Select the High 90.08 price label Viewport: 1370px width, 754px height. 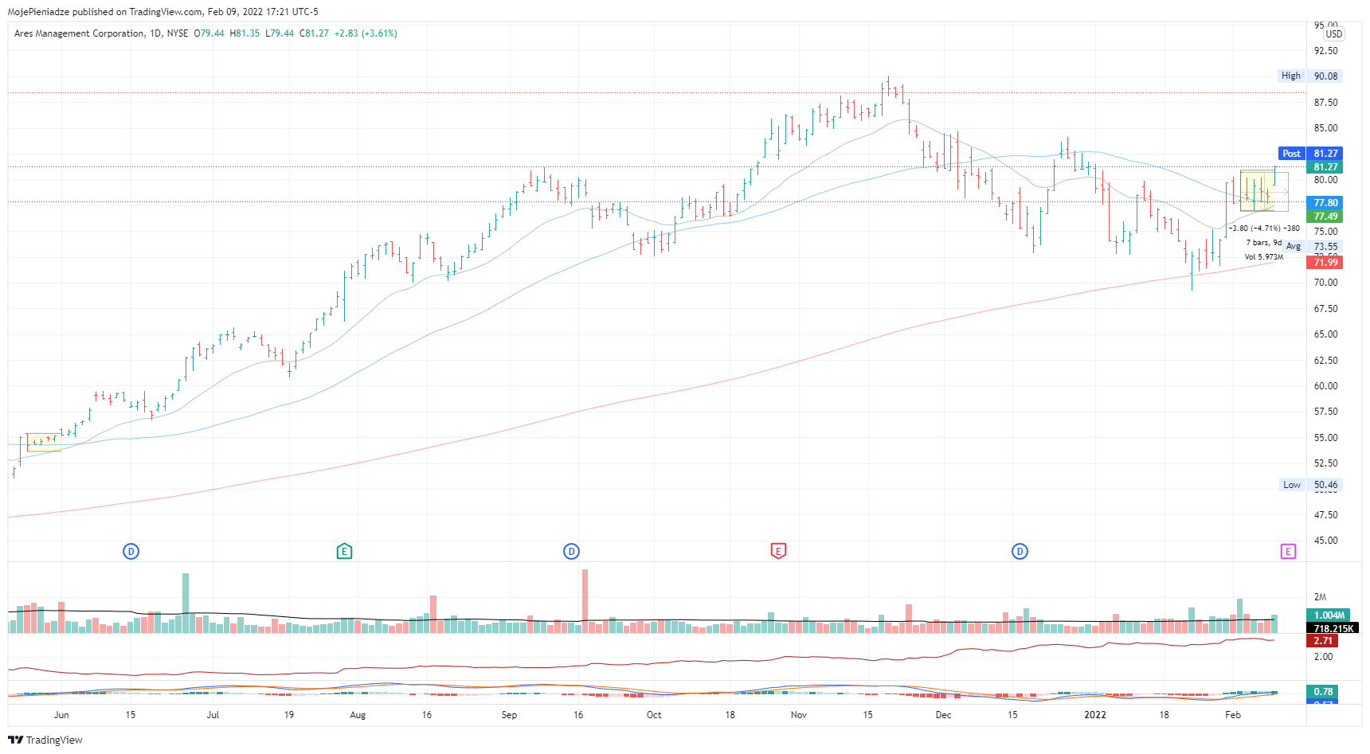point(1310,76)
